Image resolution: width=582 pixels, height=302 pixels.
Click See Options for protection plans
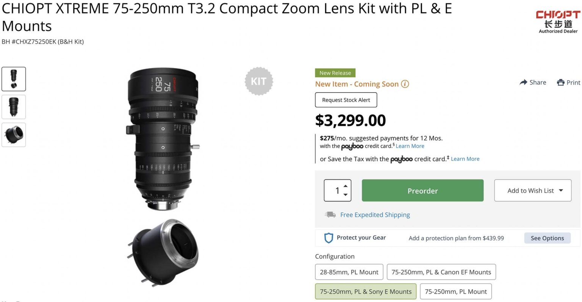point(547,238)
